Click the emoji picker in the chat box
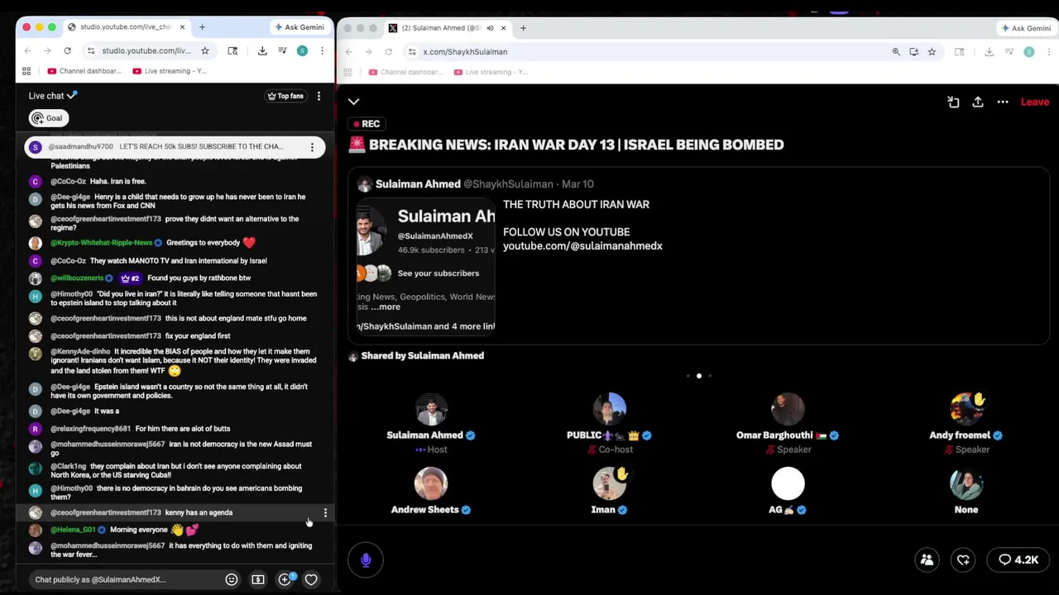Viewport: 1059px width, 595px height. [232, 579]
